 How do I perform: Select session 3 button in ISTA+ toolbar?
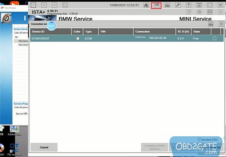(54, 5)
